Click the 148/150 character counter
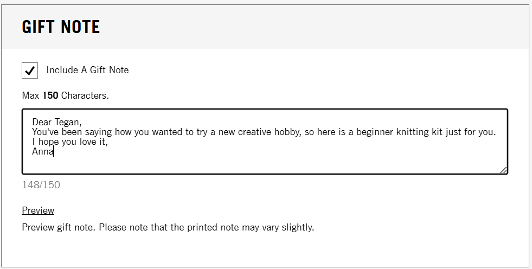532x269 pixels. click(x=41, y=185)
